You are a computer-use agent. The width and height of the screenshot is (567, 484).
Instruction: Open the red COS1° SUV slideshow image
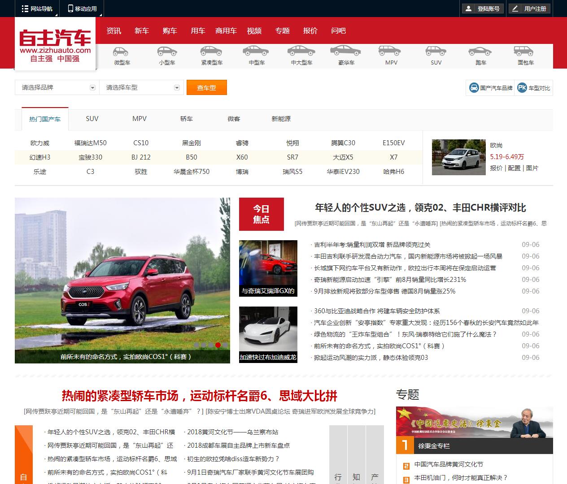point(122,281)
